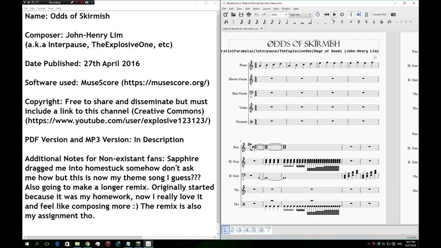Screen dimensions: 441x248
Task: Flip note stem direction
Action: coord(389,22)
